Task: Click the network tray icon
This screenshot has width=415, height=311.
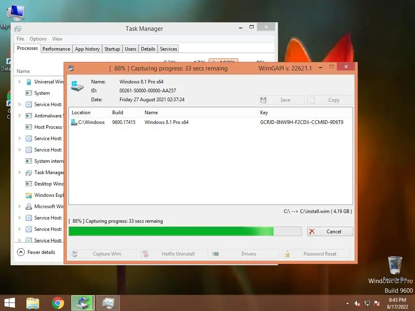Action: (367, 303)
